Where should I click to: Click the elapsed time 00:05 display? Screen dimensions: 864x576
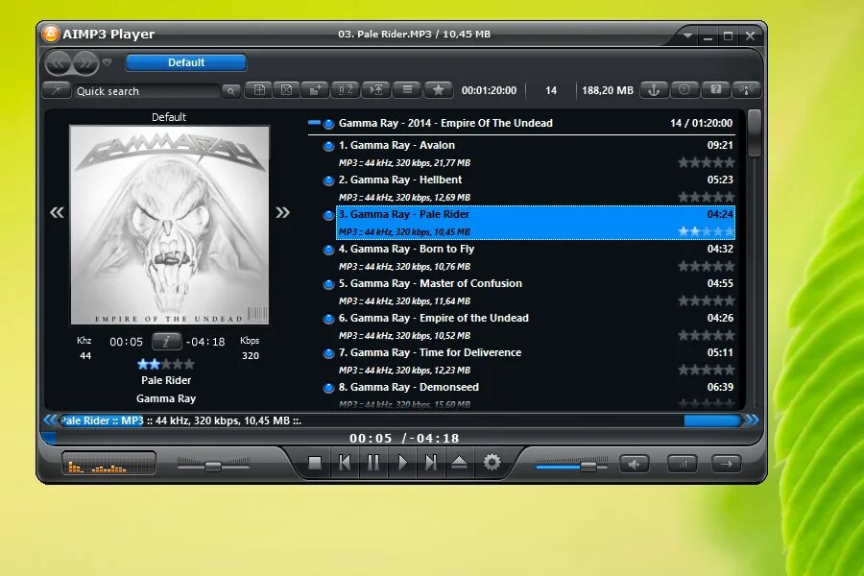point(126,342)
